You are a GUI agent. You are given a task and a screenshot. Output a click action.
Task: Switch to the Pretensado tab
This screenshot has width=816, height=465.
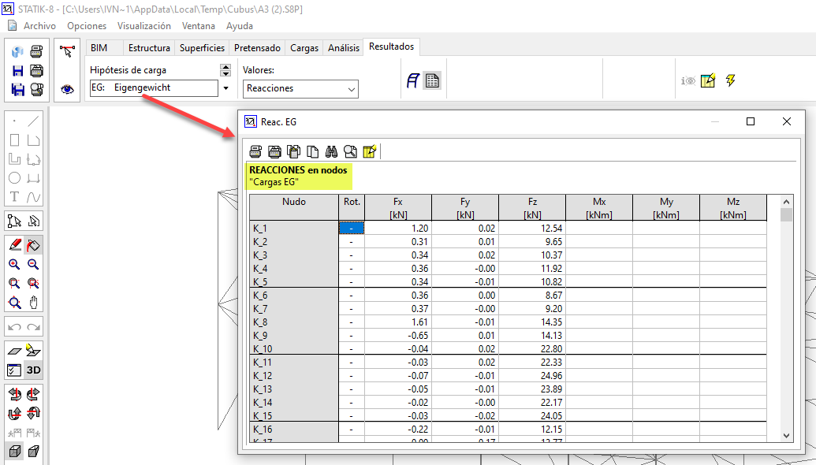(257, 48)
